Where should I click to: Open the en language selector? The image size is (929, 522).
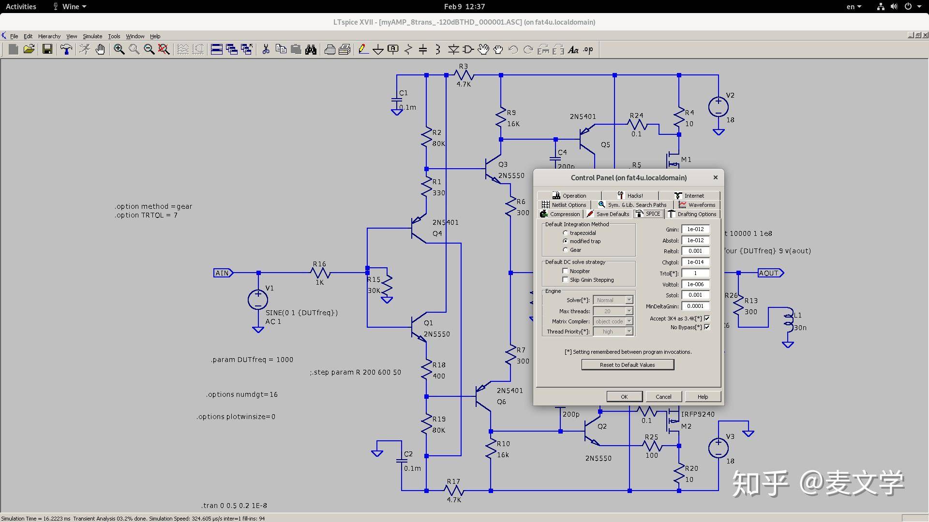coord(854,6)
